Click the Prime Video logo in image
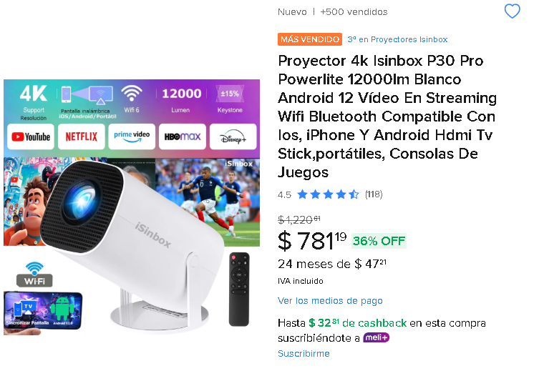 coord(132,137)
